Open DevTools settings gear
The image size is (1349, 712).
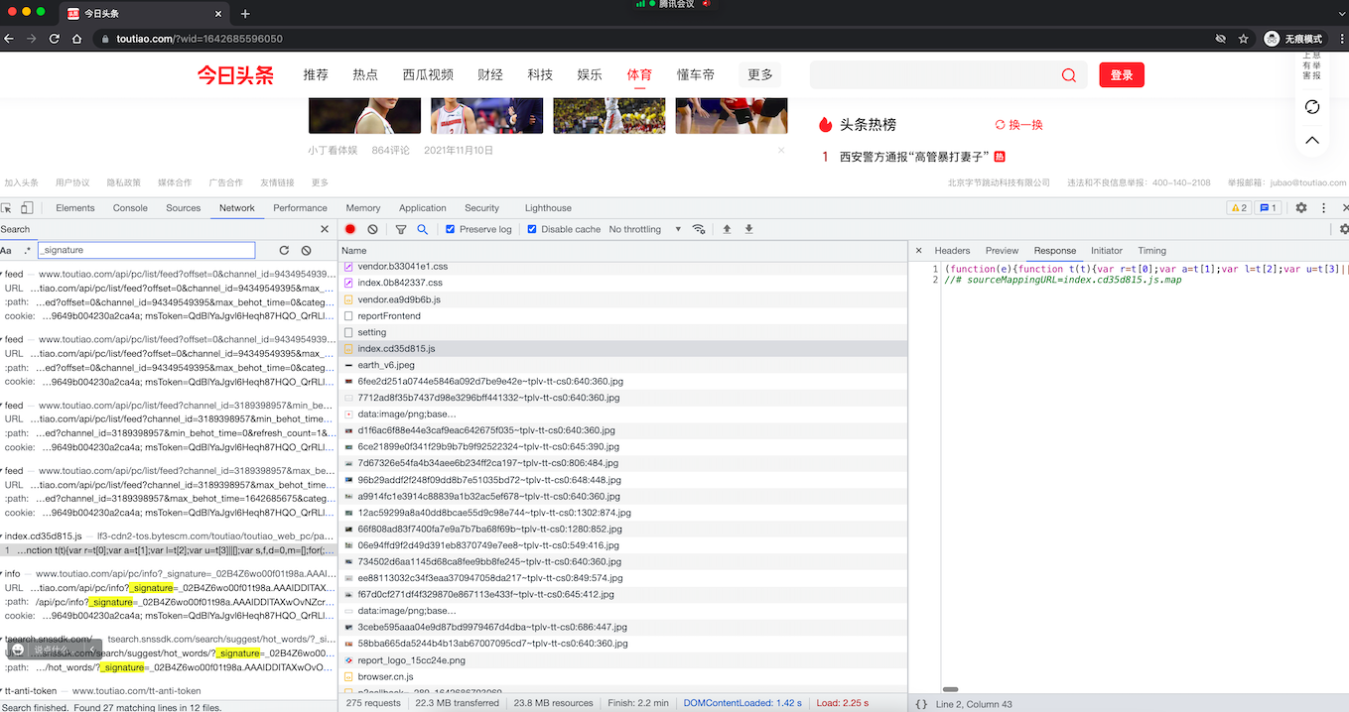pyautogui.click(x=1301, y=208)
